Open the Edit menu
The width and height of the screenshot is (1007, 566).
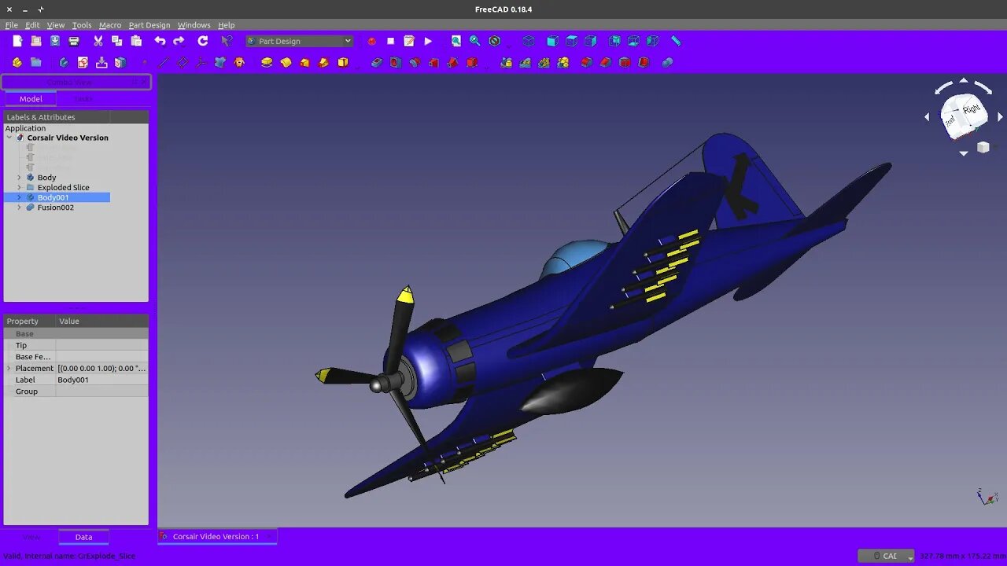click(32, 25)
